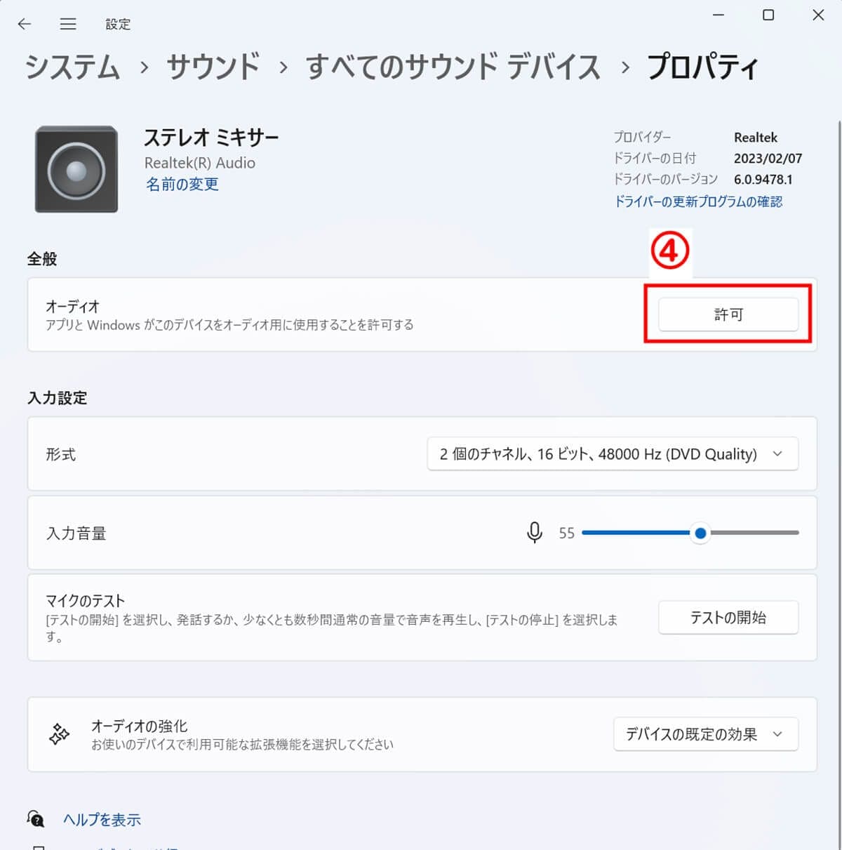Start the microphone test with テストの開始
This screenshot has height=850, width=842.
[728, 618]
